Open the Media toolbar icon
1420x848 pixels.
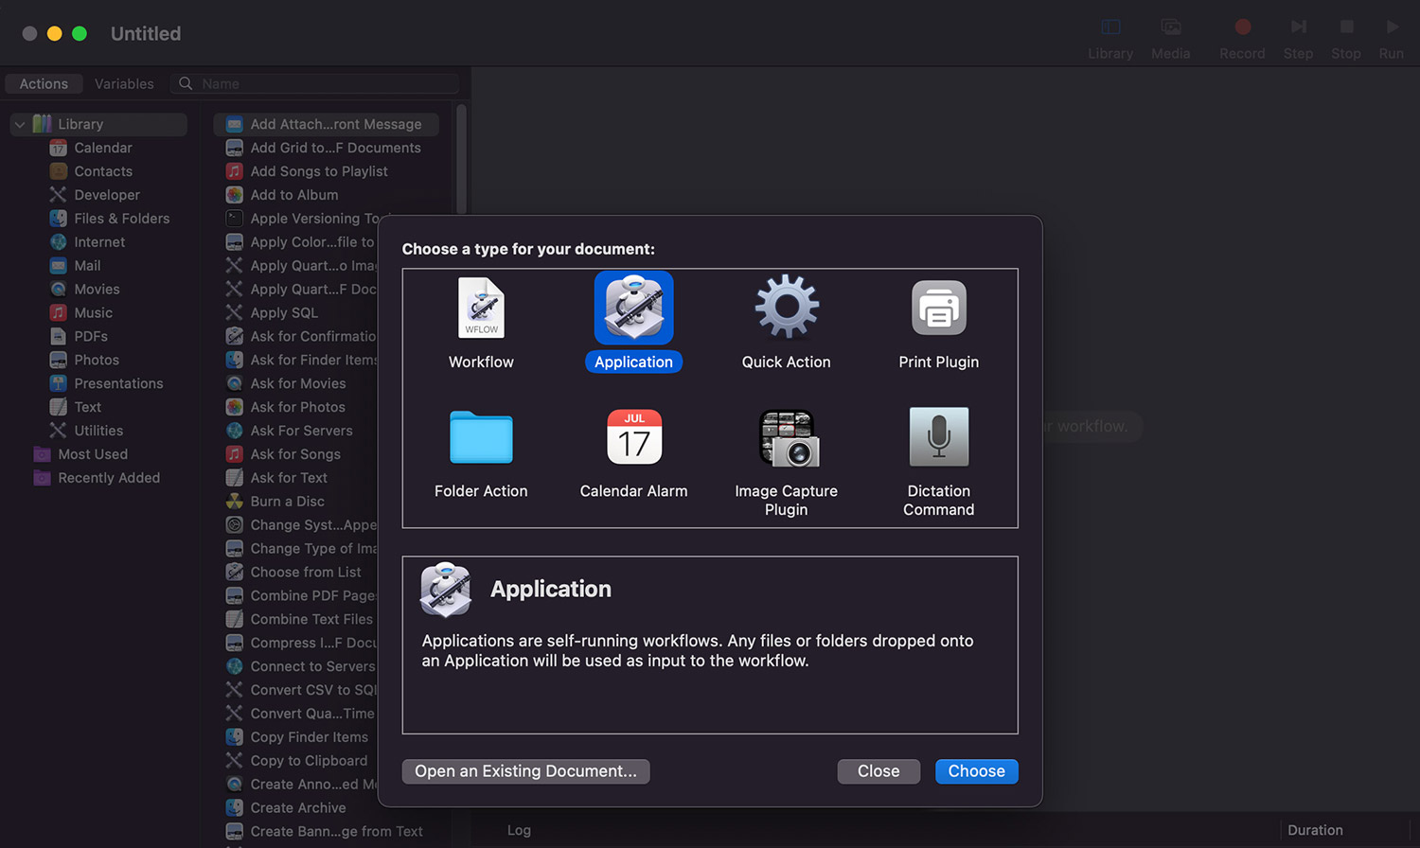pyautogui.click(x=1171, y=26)
